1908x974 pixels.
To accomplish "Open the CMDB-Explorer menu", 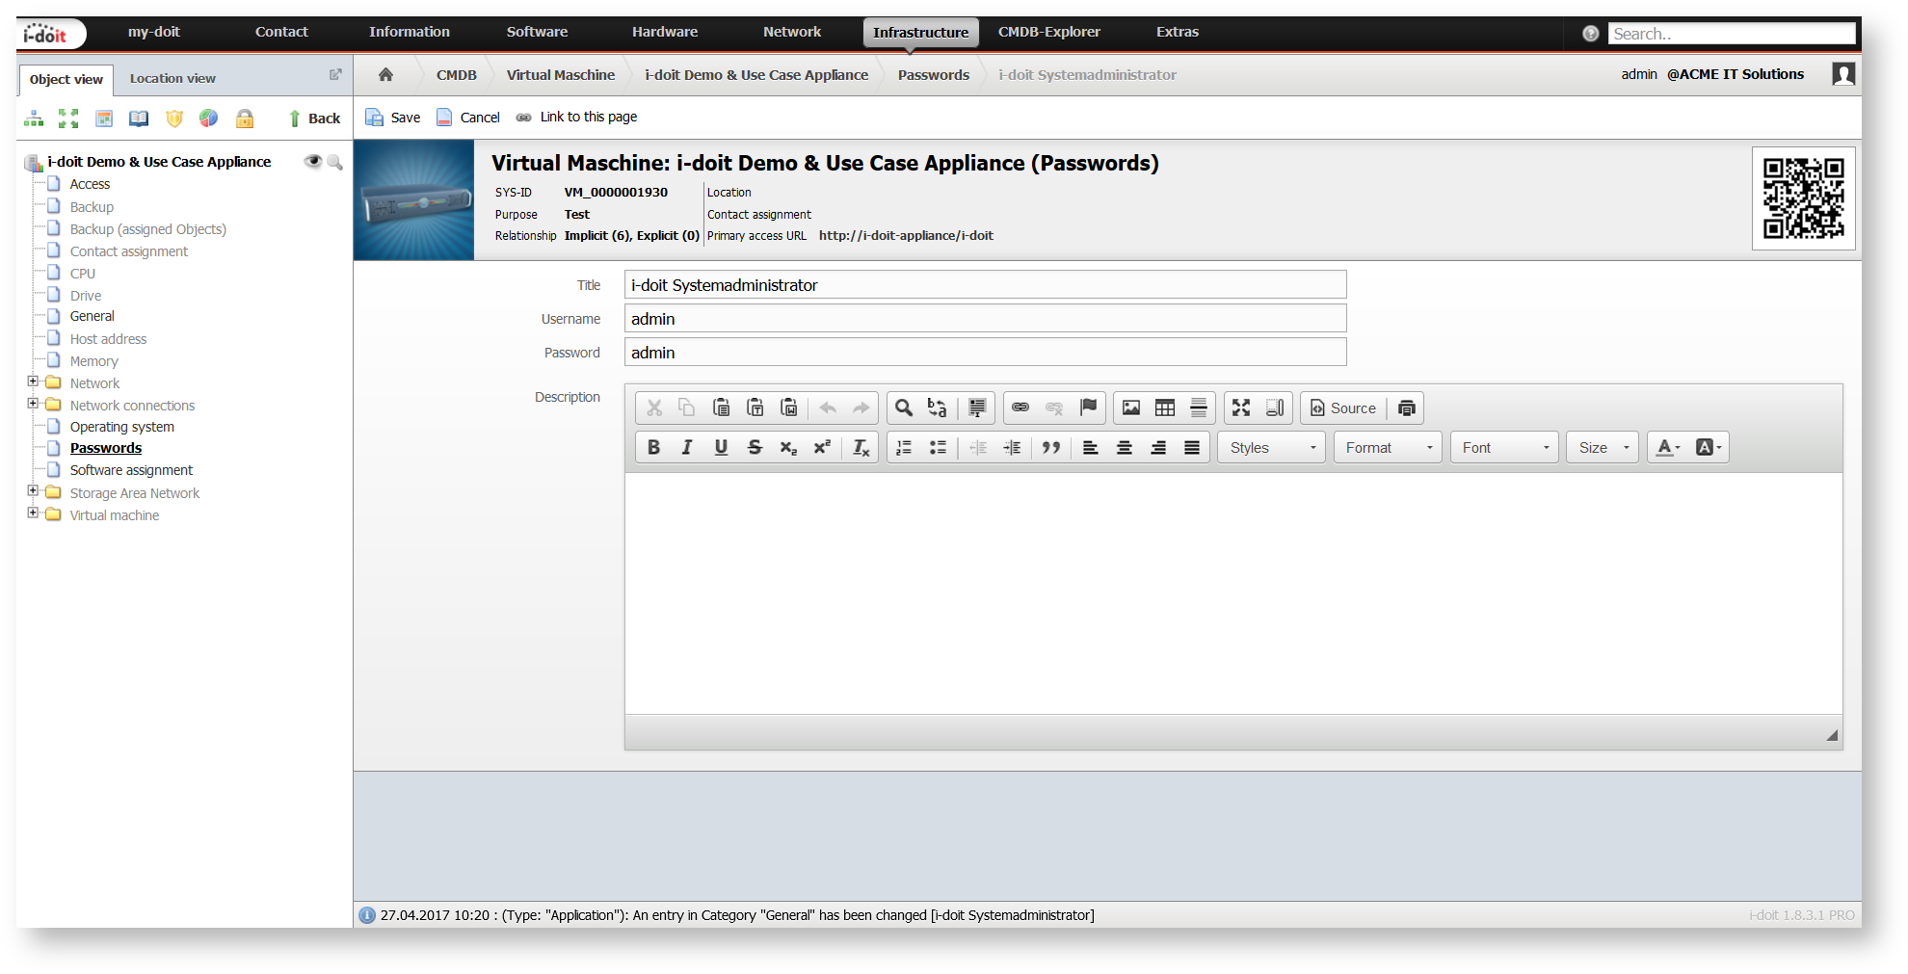I will [x=1049, y=32].
